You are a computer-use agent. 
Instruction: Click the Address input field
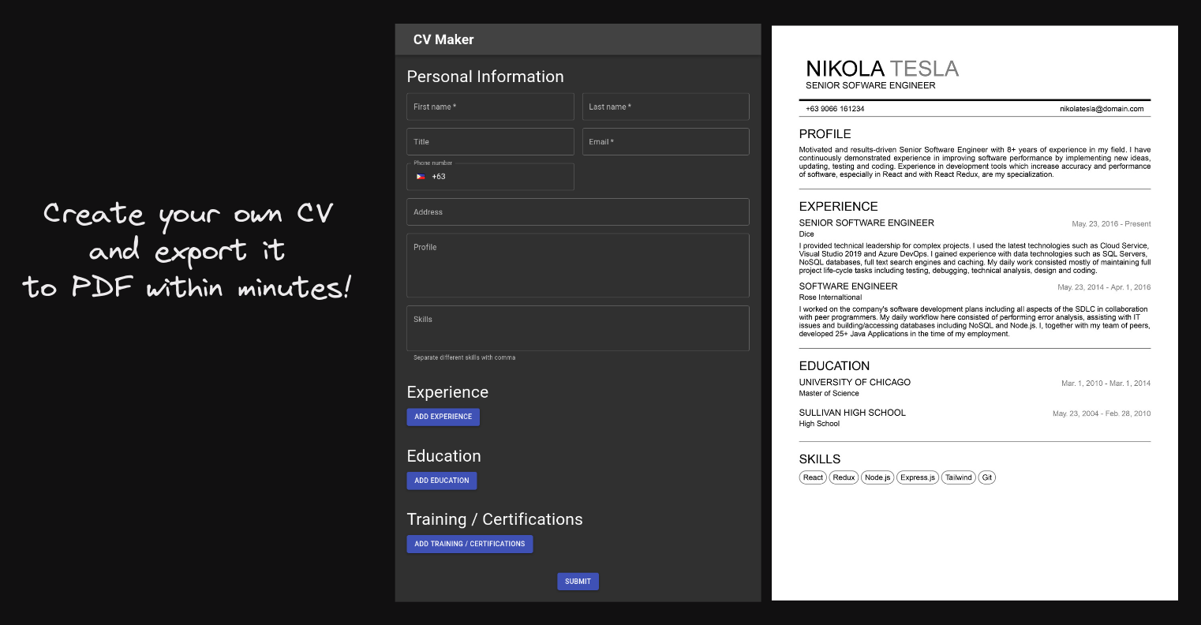[578, 212]
